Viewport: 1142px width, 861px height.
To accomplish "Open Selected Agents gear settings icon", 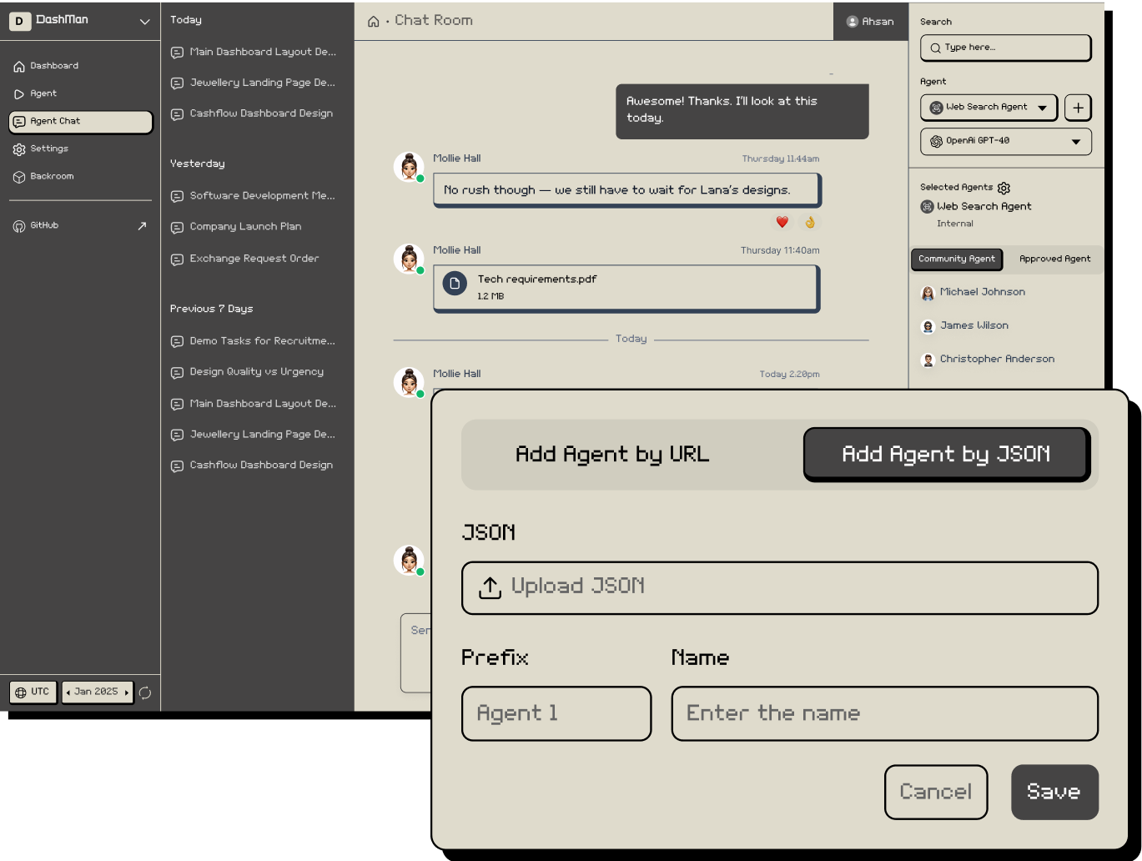I will pos(1004,188).
